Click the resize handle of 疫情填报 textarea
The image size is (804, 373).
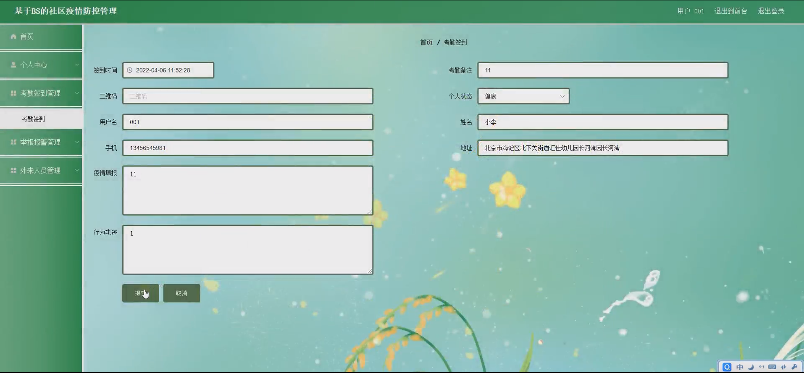click(370, 212)
